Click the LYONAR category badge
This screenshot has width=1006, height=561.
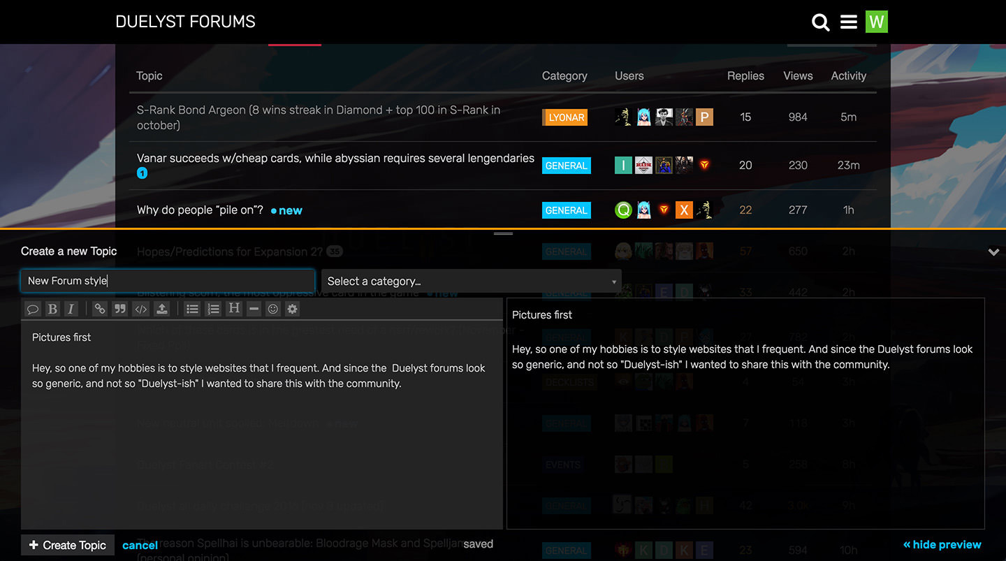tap(564, 117)
